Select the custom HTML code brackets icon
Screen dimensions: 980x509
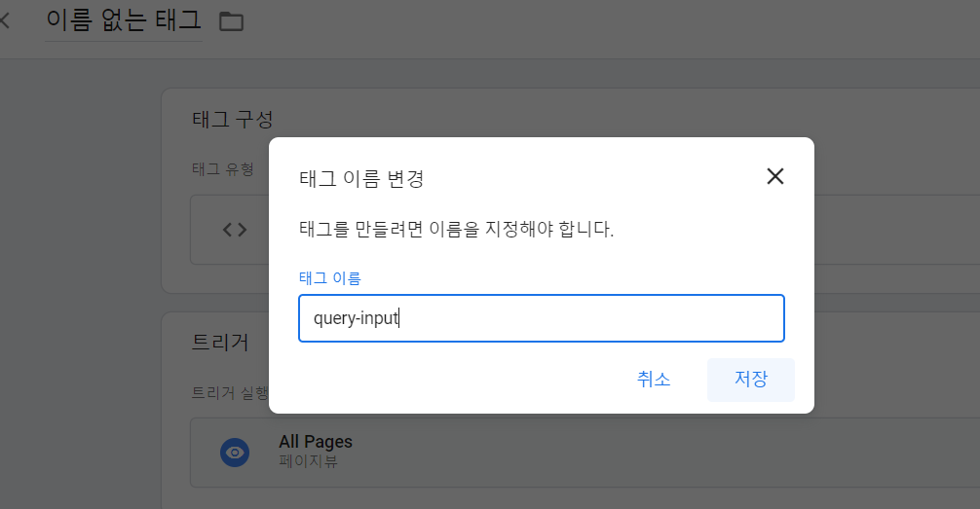[235, 230]
